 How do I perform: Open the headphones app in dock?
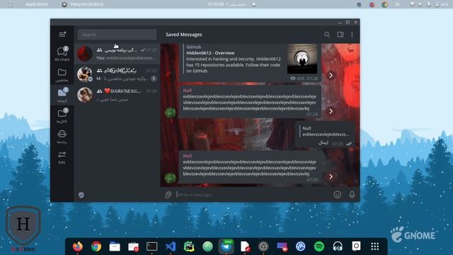point(338,246)
